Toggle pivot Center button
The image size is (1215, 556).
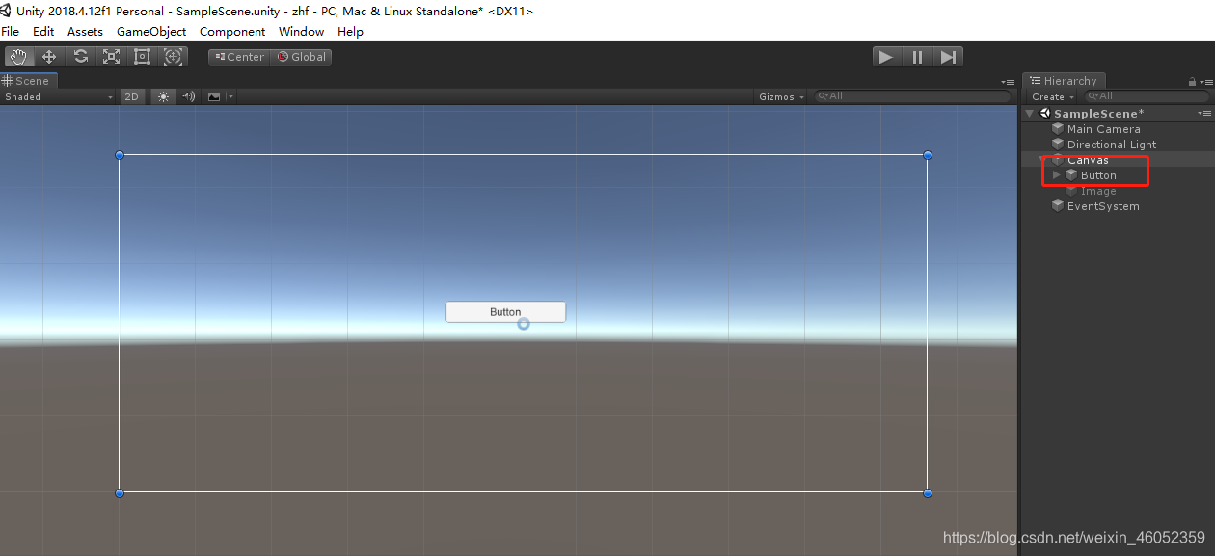pos(239,57)
